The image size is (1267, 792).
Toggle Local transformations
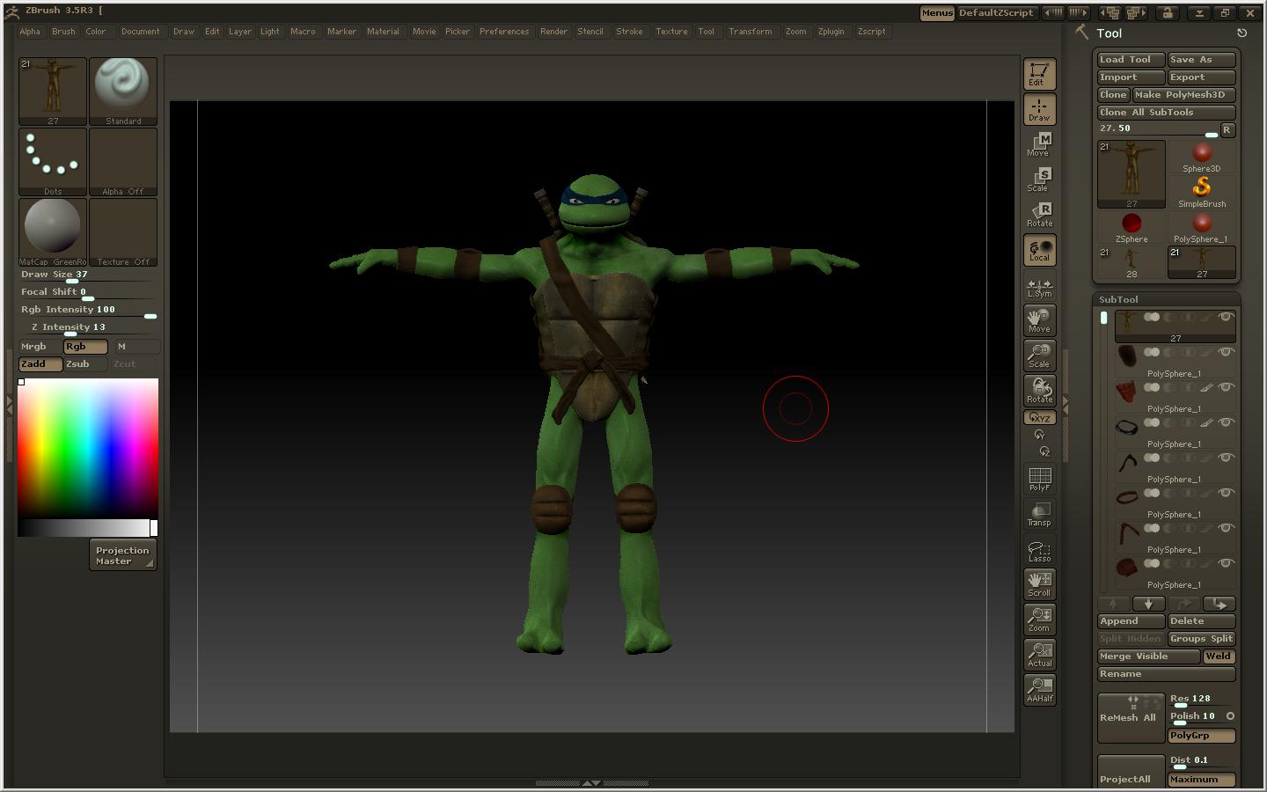click(x=1039, y=250)
